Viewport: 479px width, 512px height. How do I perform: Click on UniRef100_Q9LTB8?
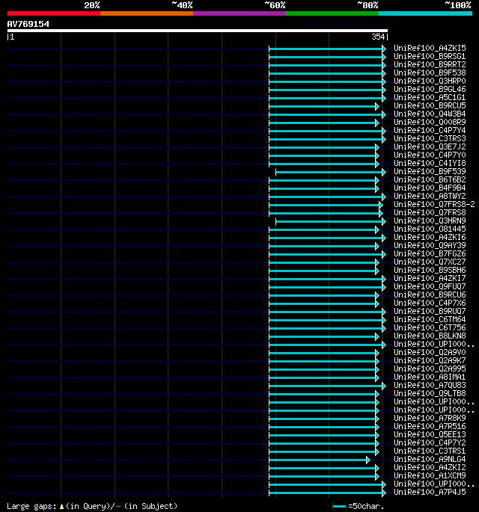pyautogui.click(x=430, y=393)
